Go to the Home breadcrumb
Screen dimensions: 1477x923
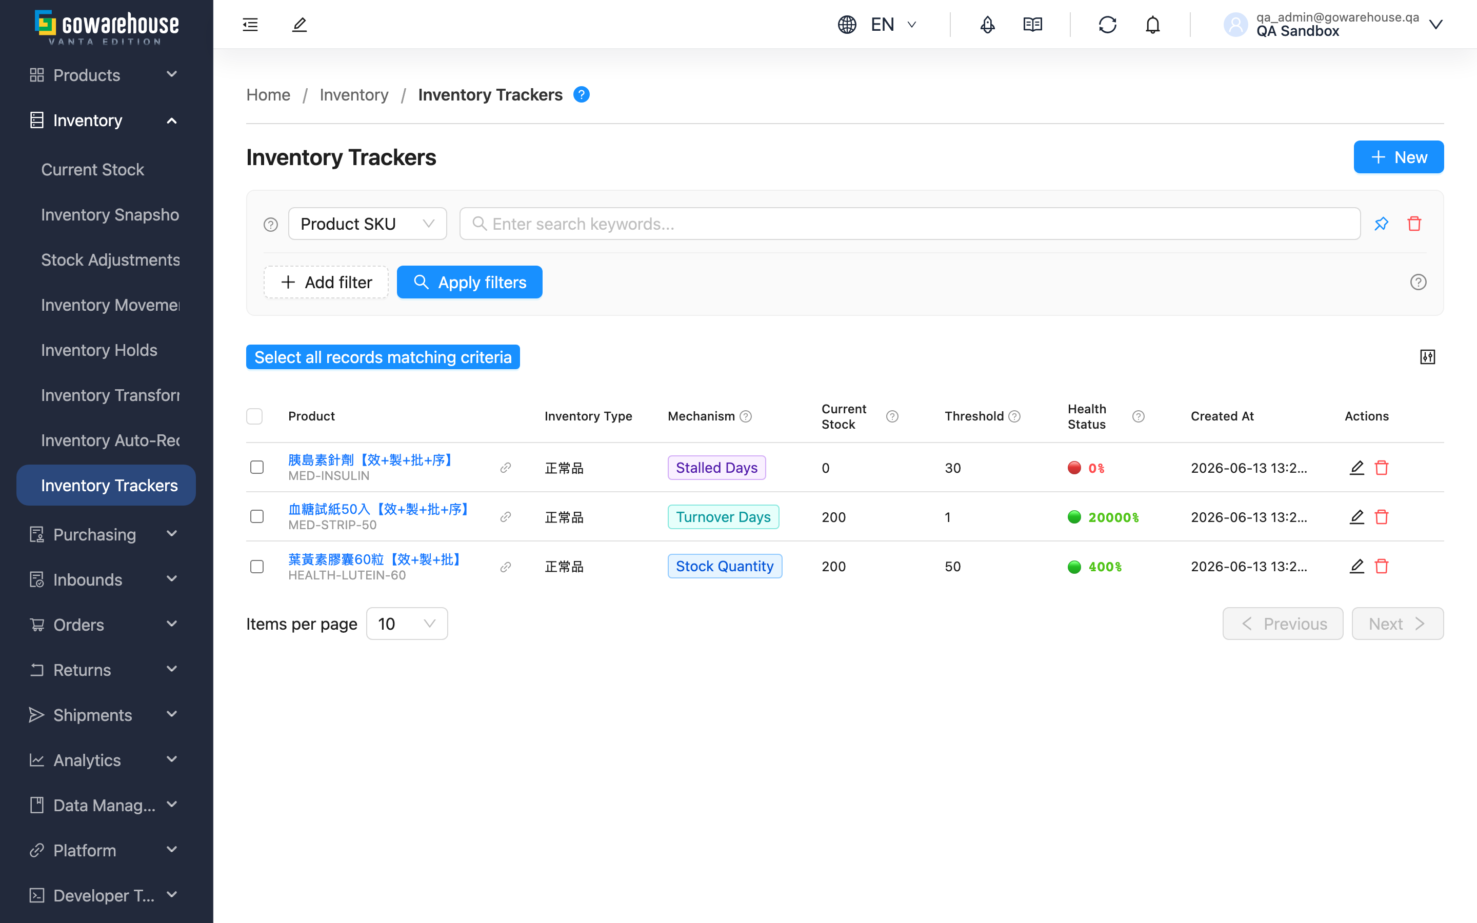click(268, 95)
